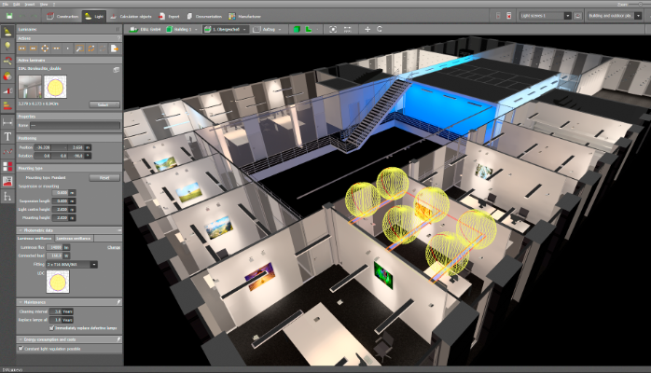Toggle Constant light regulation possible checkbox
This screenshot has height=373, width=651.
click(x=21, y=349)
